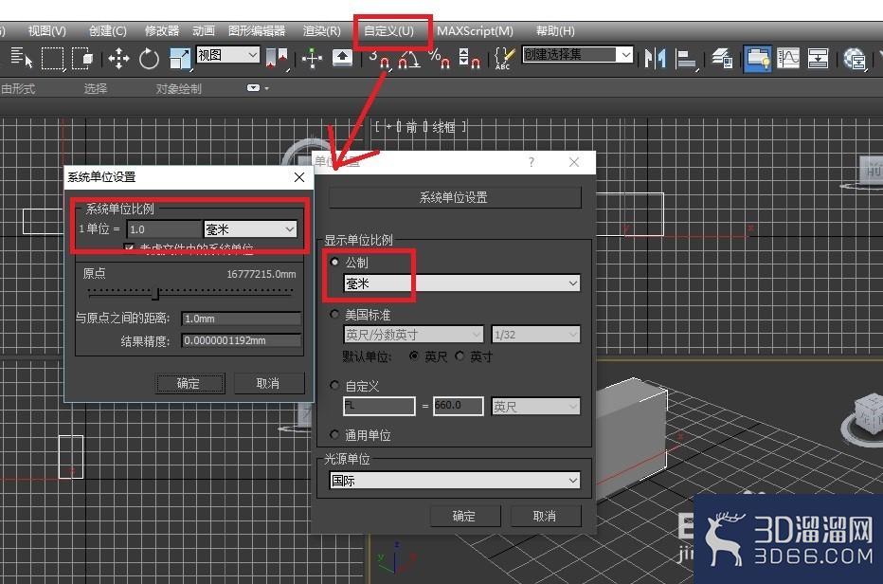Click Use Pivot Point Center icon

tap(277, 58)
